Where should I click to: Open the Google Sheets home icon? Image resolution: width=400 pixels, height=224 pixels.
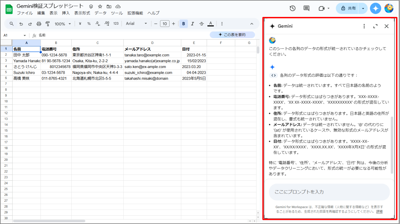click(x=9, y=9)
